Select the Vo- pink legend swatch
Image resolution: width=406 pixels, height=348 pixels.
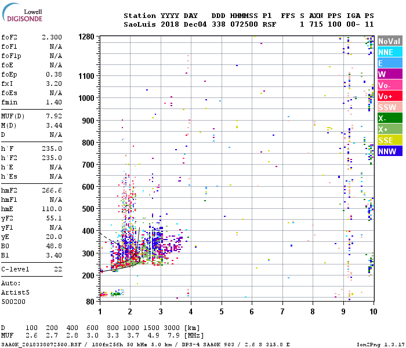point(390,85)
